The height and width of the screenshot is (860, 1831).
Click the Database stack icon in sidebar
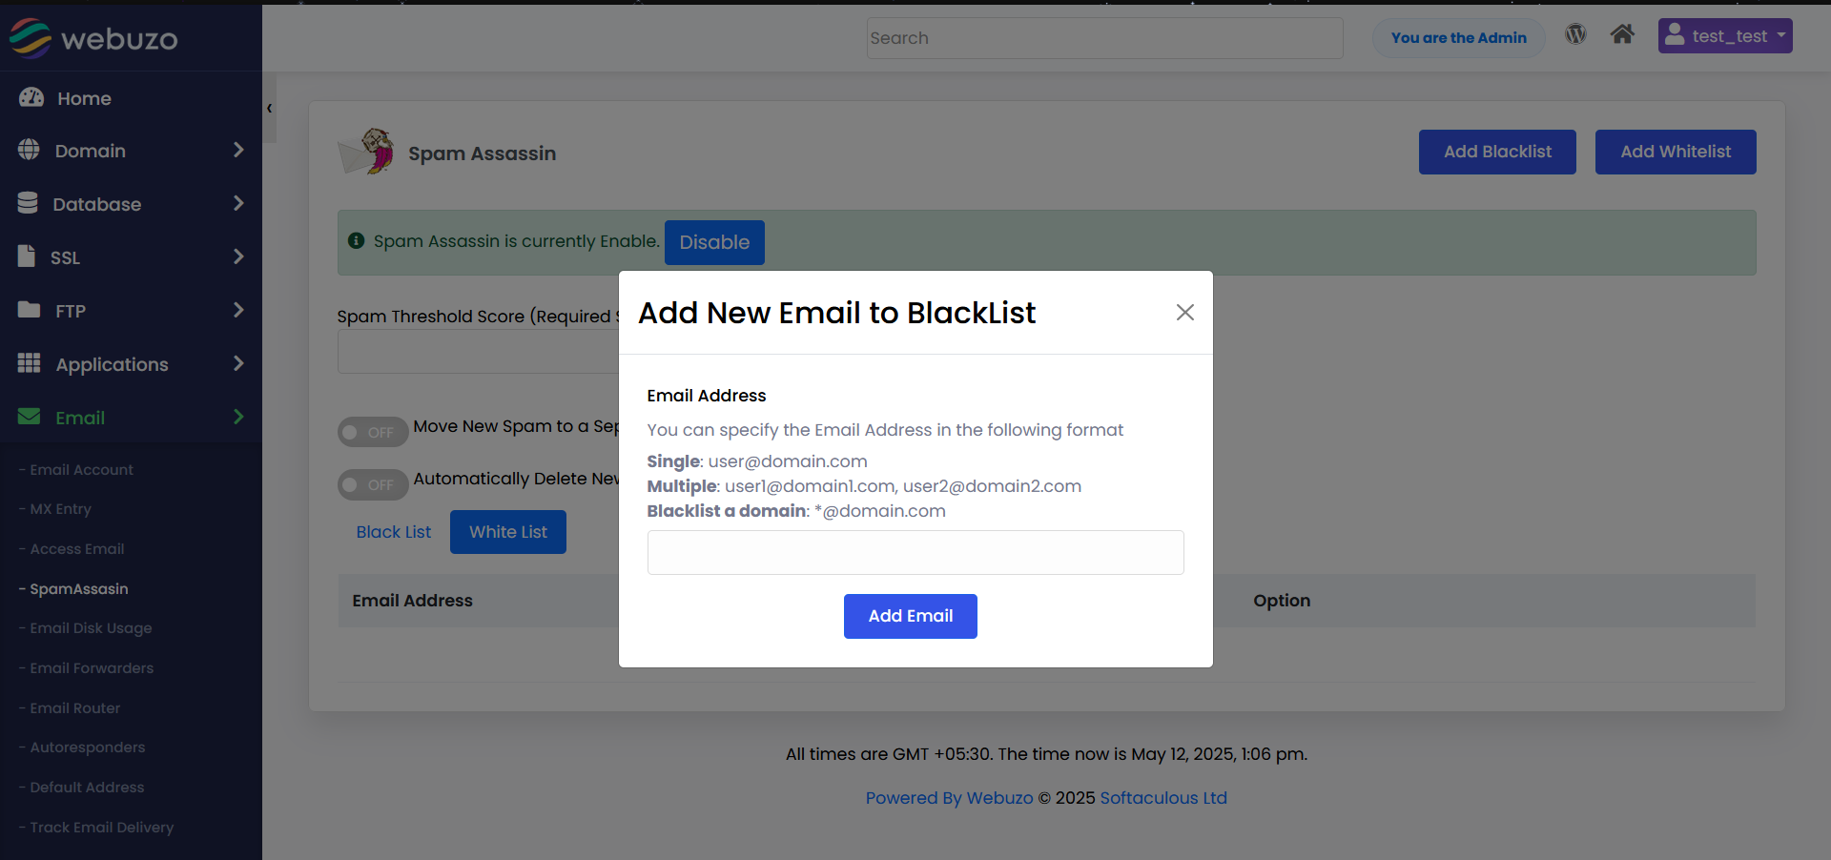click(x=28, y=203)
